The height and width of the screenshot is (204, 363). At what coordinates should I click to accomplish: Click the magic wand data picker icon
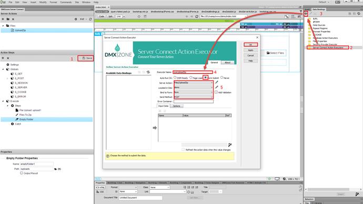(230, 145)
